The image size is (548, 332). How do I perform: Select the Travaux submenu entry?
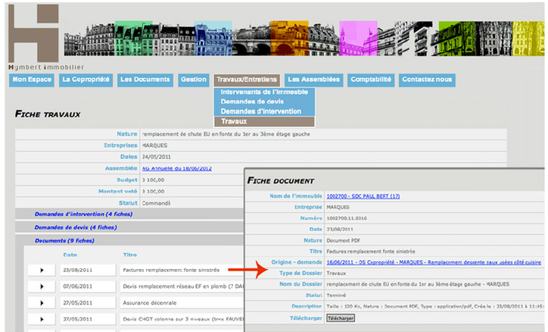[264, 121]
